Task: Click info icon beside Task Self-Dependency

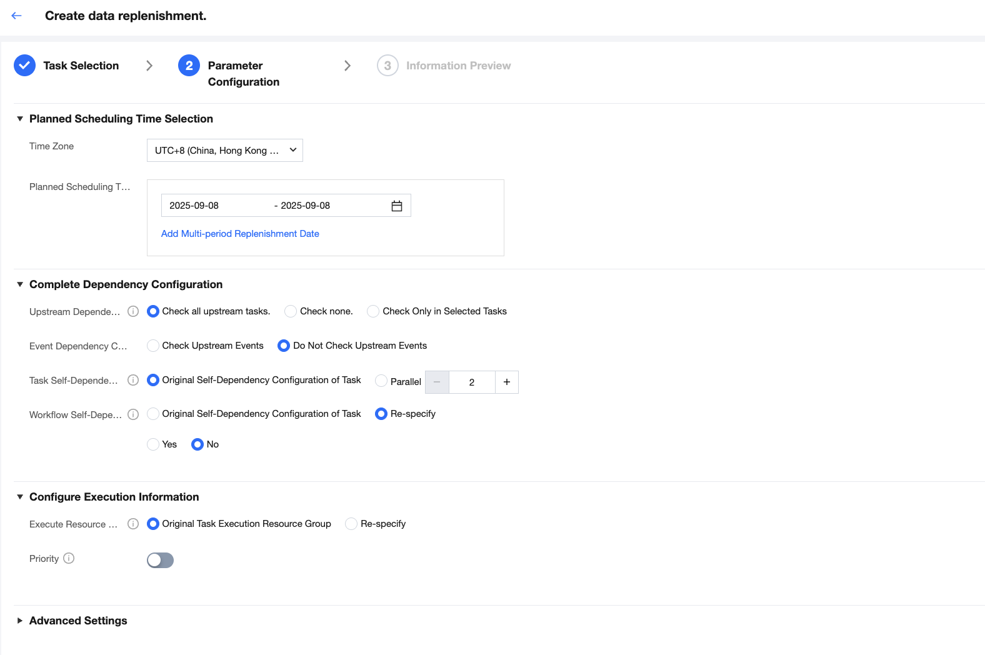Action: point(133,380)
